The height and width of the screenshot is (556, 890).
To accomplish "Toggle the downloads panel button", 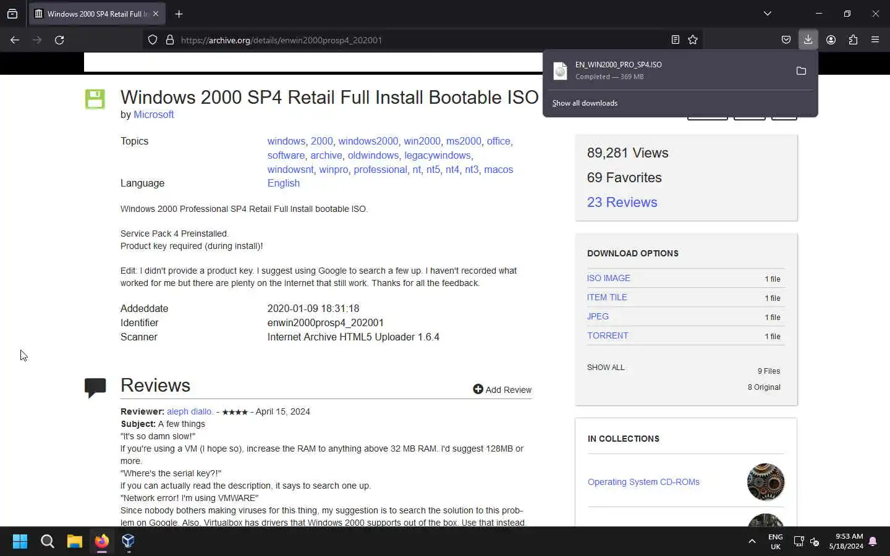I will [808, 40].
